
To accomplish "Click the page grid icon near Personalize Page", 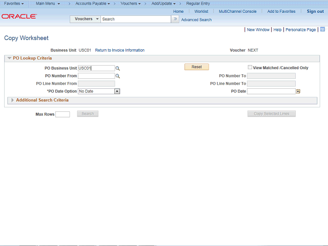I will pyautogui.click(x=322, y=29).
